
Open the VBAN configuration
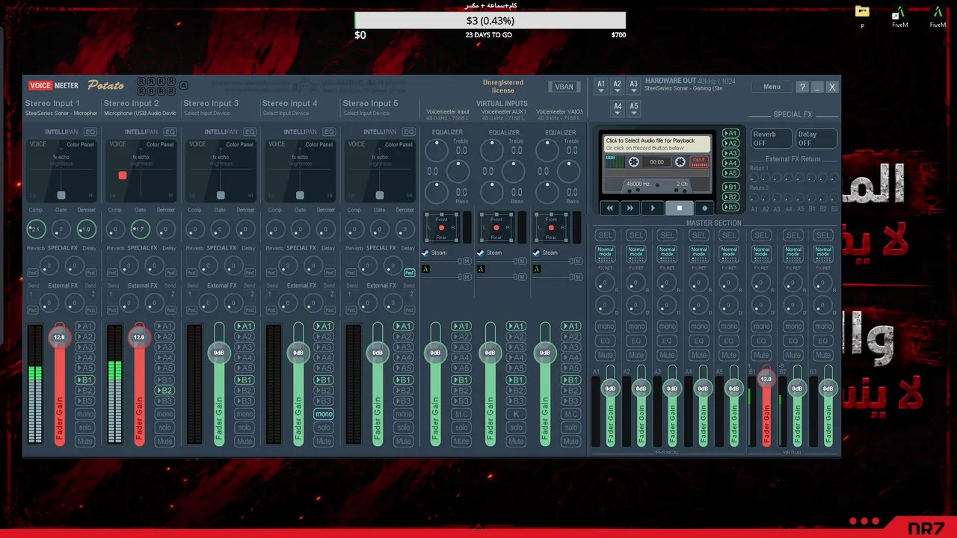coord(564,87)
